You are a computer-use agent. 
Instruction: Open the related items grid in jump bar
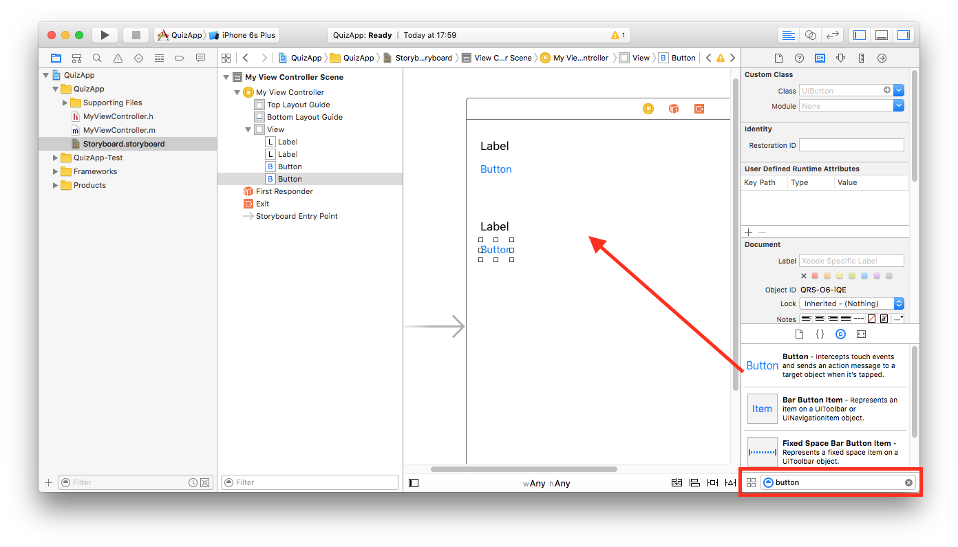pyautogui.click(x=226, y=58)
